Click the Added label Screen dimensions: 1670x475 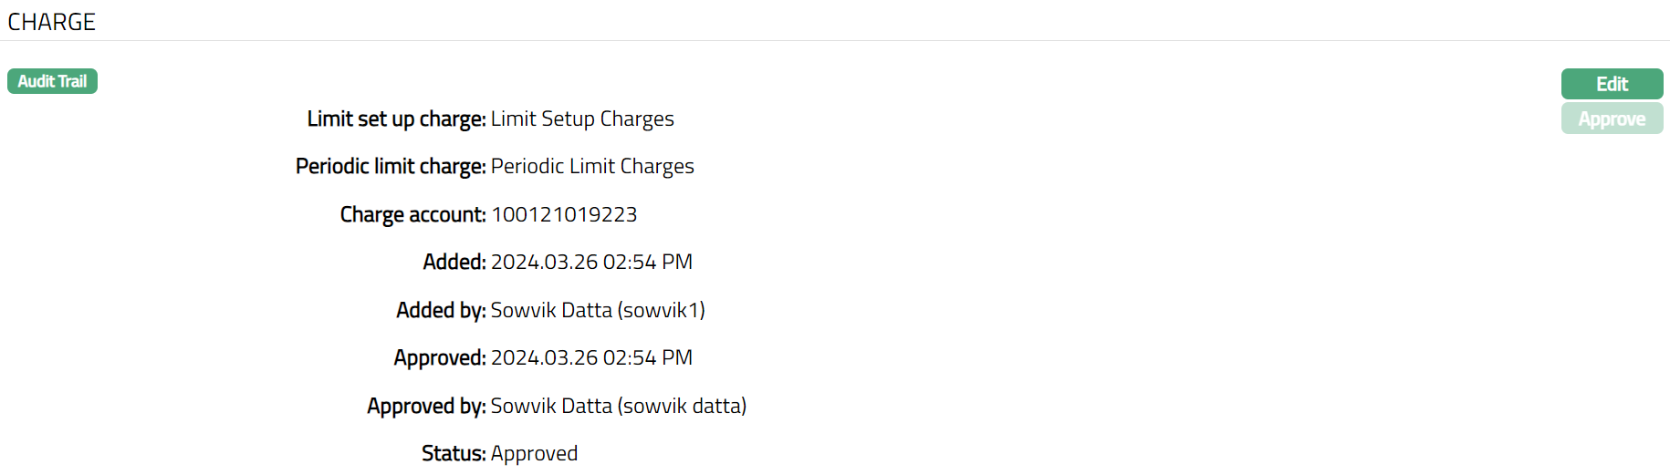454,262
